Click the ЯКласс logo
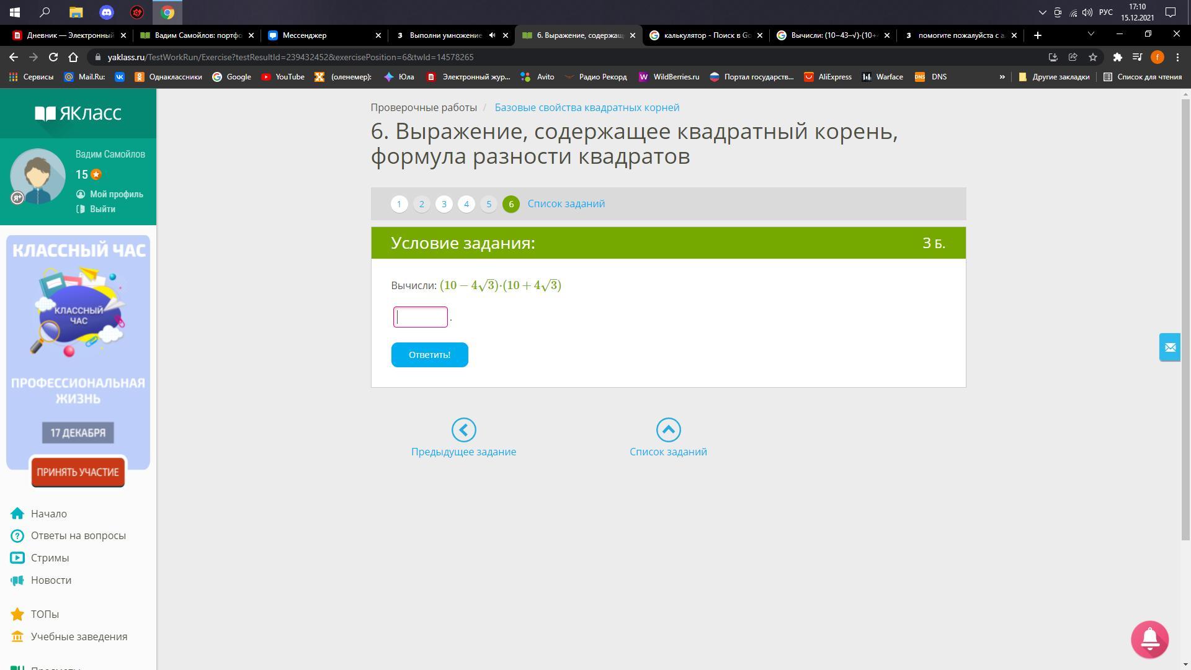This screenshot has width=1191, height=670. (x=78, y=113)
